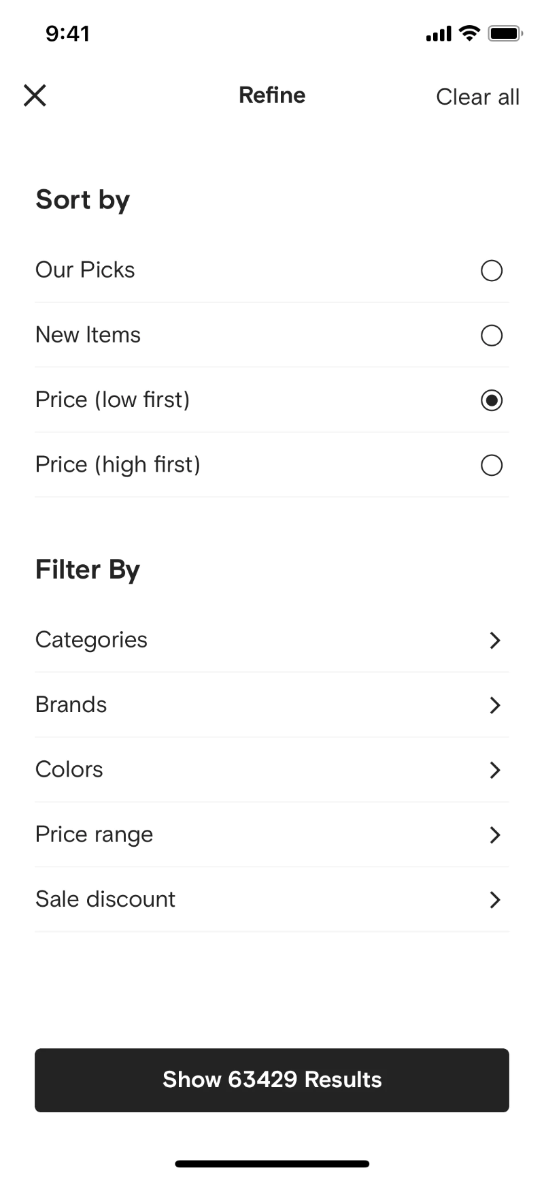Tap the cellular signal bars icon
The width and height of the screenshot is (544, 1179).
(x=439, y=33)
